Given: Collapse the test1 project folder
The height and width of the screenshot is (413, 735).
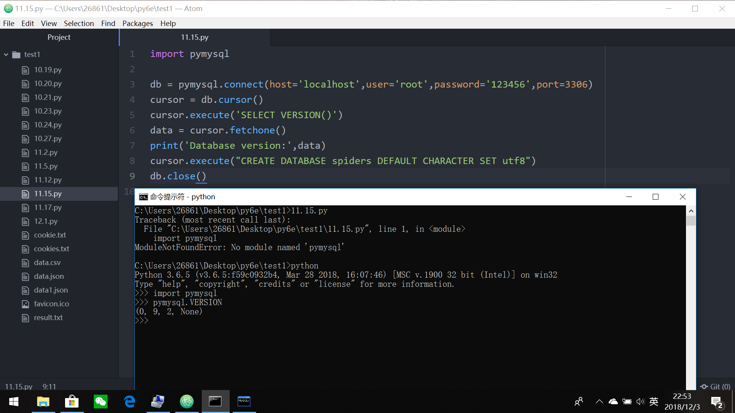Looking at the screenshot, I should [6, 55].
